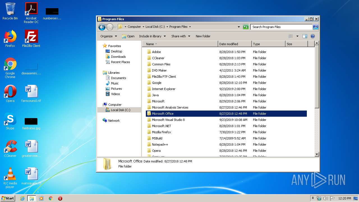Sort by the Date modified column
Image resolution: width=359 pixels, height=202 pixels.
(x=235, y=44)
